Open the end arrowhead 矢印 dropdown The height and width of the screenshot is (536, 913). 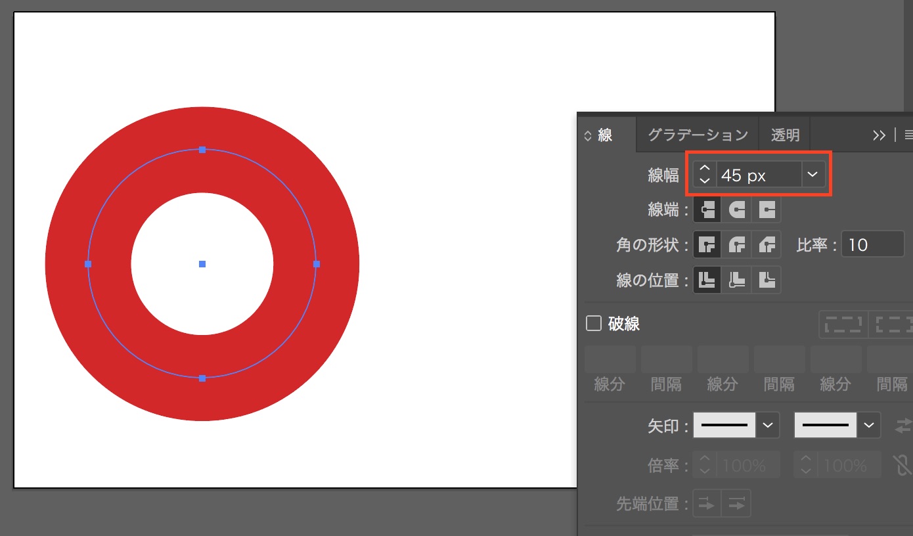coord(869,426)
